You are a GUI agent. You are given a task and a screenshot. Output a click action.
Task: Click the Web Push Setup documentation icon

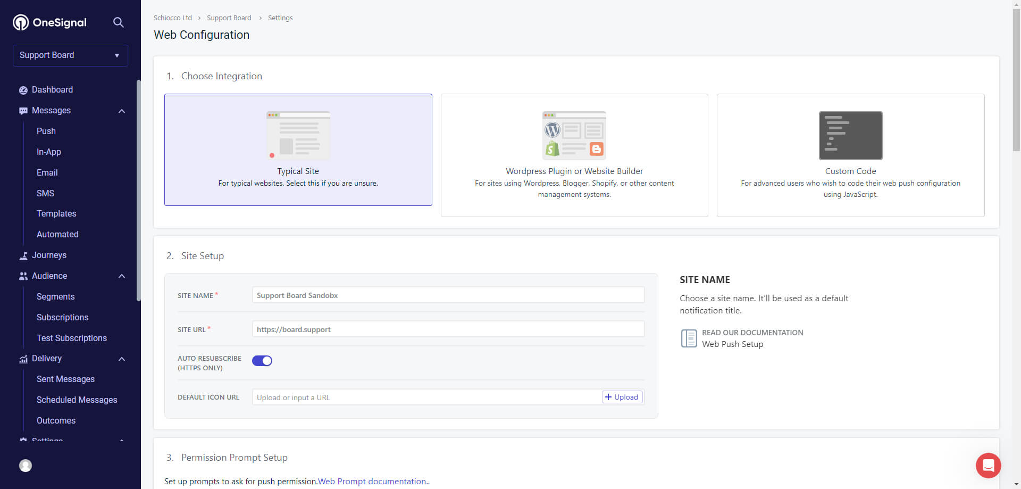689,338
